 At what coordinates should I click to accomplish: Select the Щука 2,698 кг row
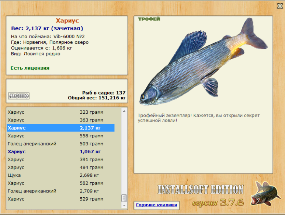click(x=61, y=175)
